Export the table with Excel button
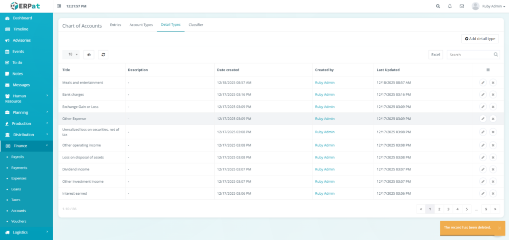Screen dimensions: 509x240 tap(435, 55)
